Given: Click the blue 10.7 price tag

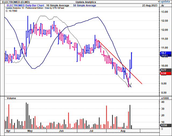Looking at the screenshot, I should pos(166,53).
